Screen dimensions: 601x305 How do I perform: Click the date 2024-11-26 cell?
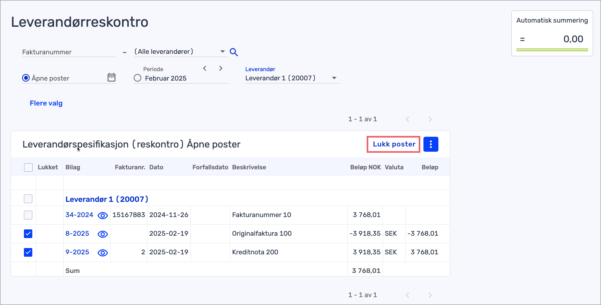(169, 215)
